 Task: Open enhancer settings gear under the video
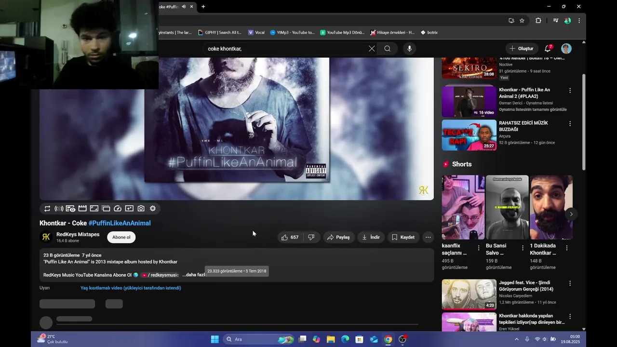153,209
